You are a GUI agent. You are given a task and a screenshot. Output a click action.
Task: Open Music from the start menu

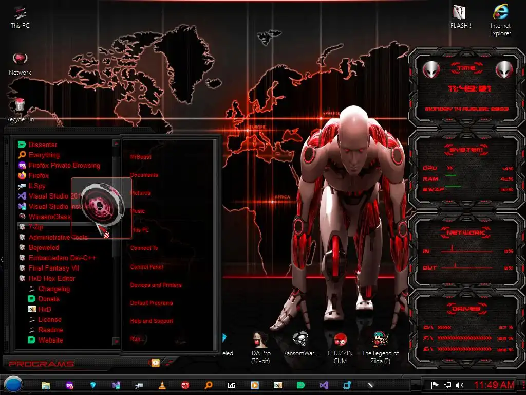point(138,211)
